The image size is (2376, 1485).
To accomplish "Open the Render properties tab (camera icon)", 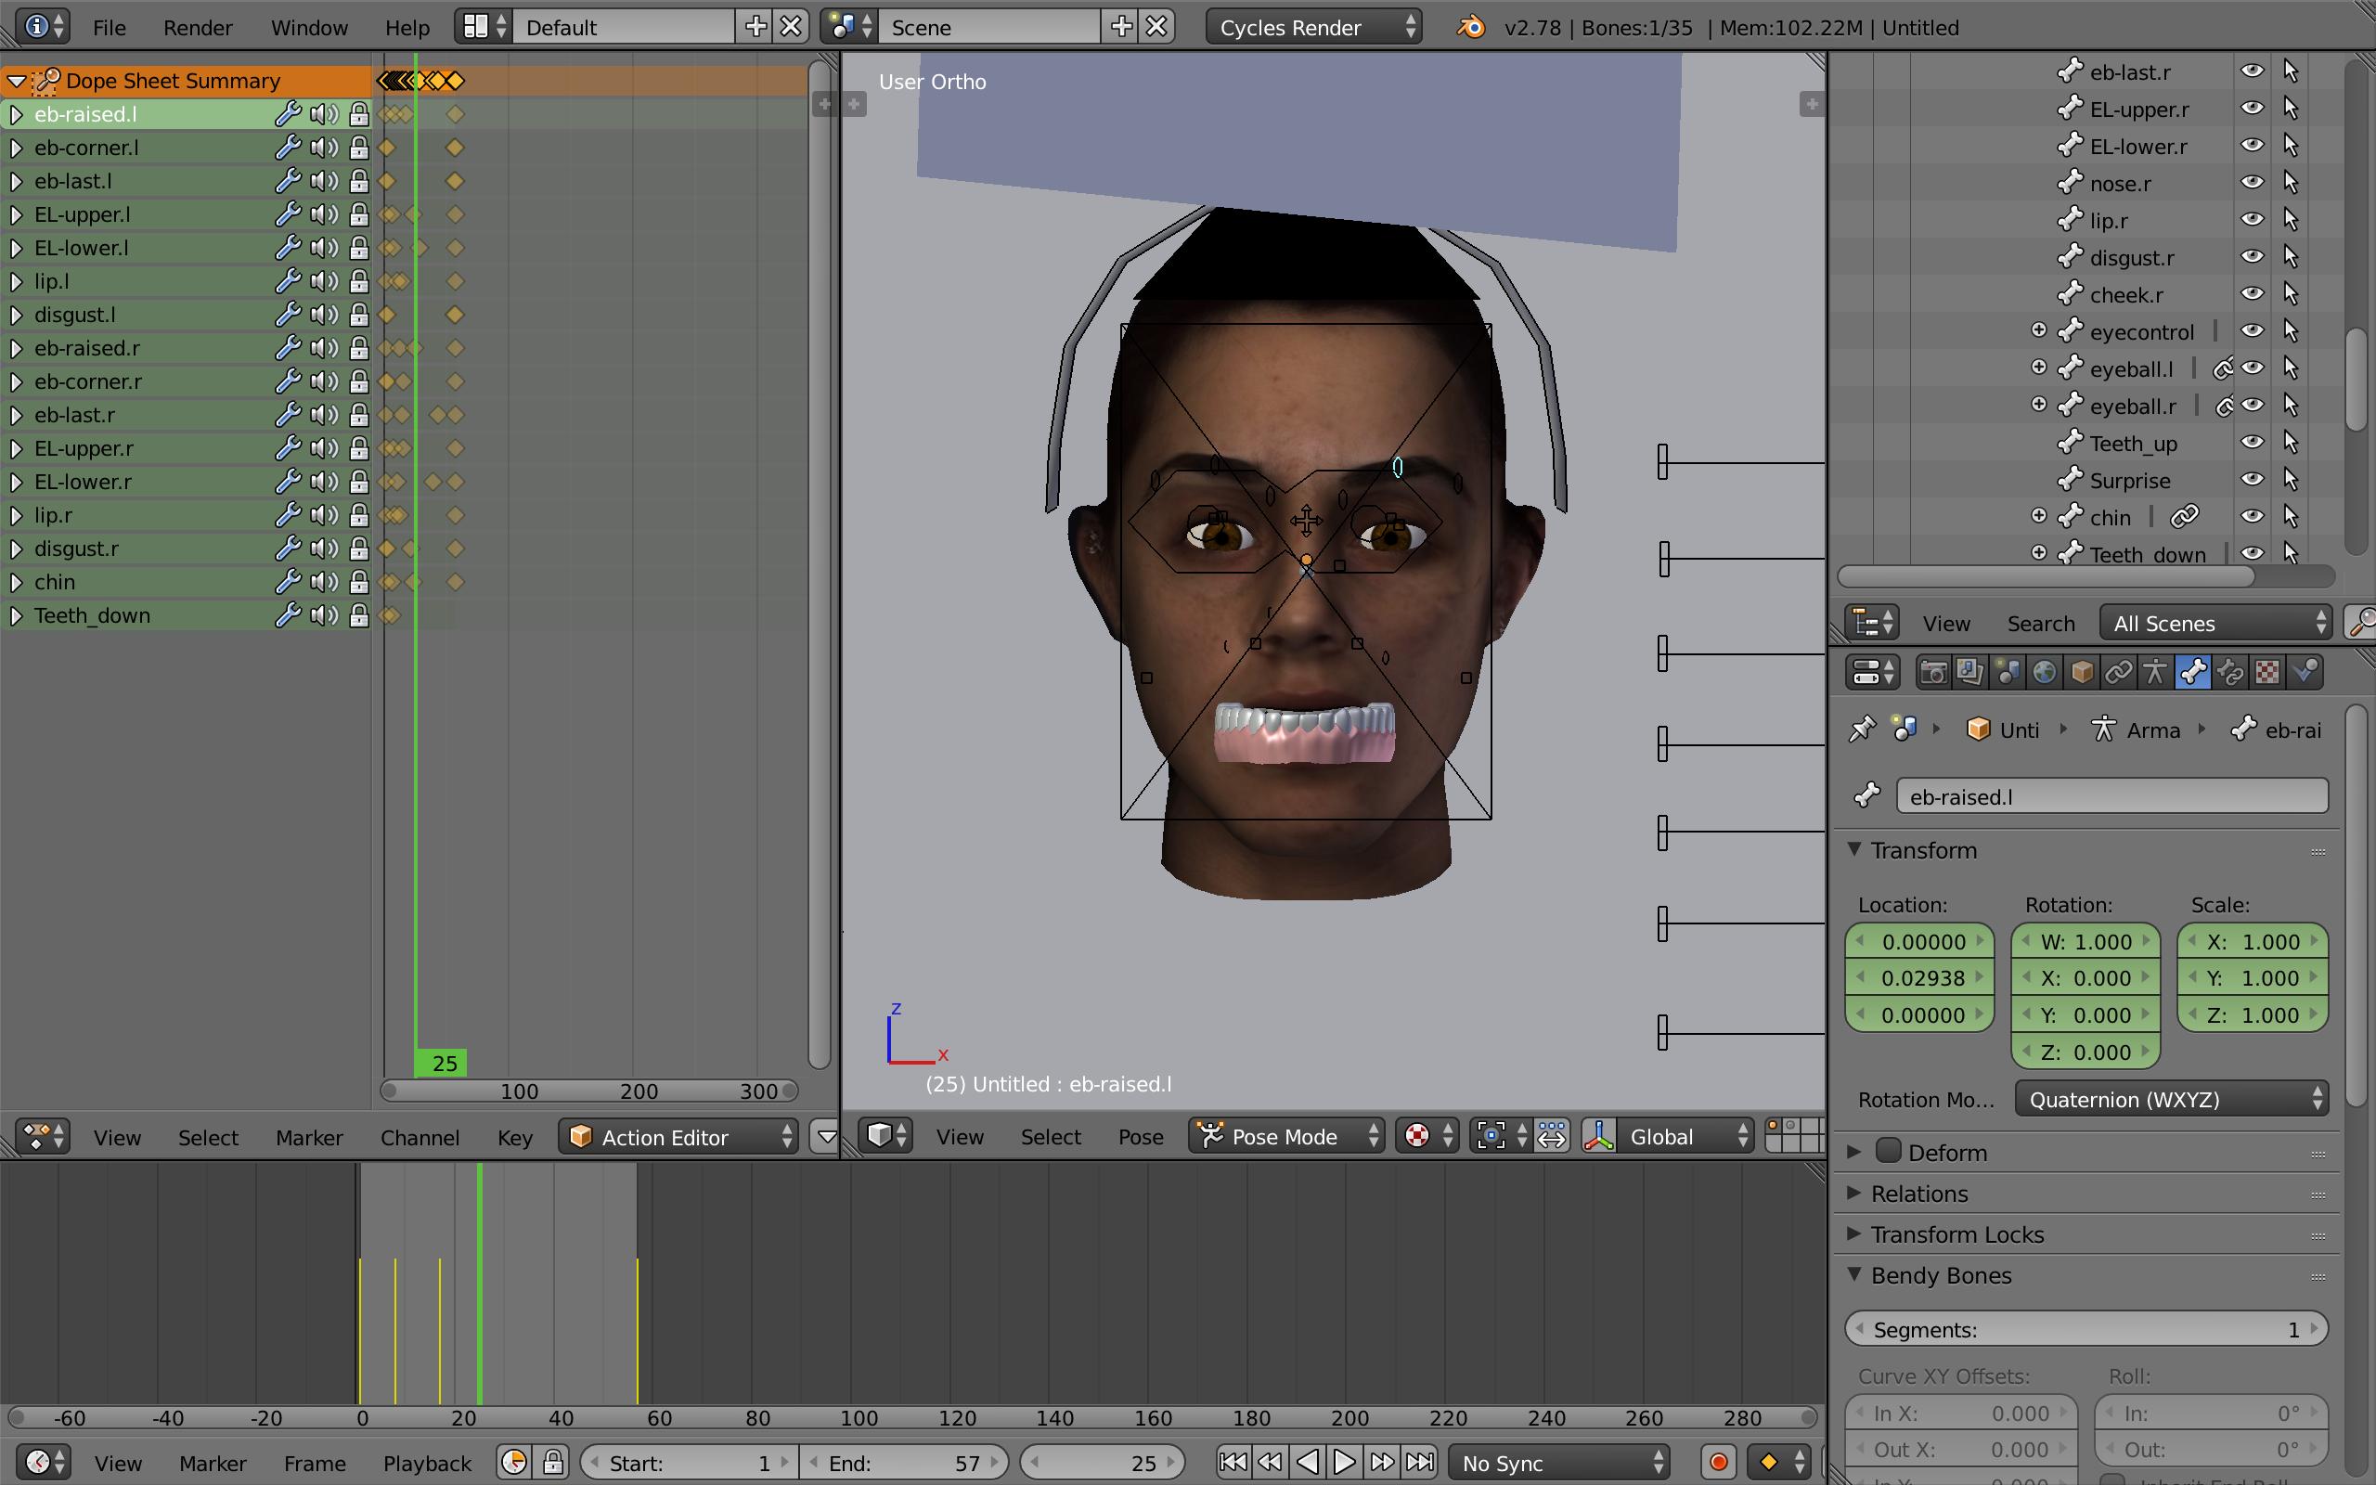I will (1935, 672).
